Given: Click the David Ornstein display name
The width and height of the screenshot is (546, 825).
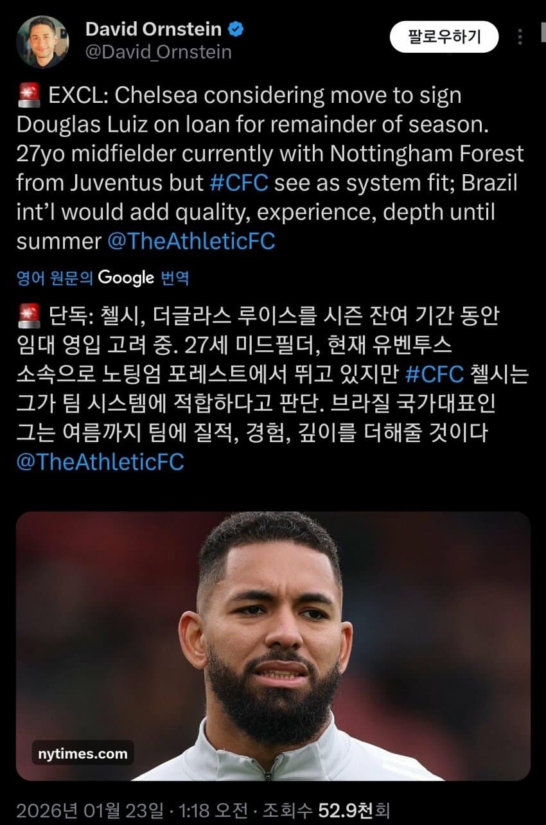Looking at the screenshot, I should point(153,29).
